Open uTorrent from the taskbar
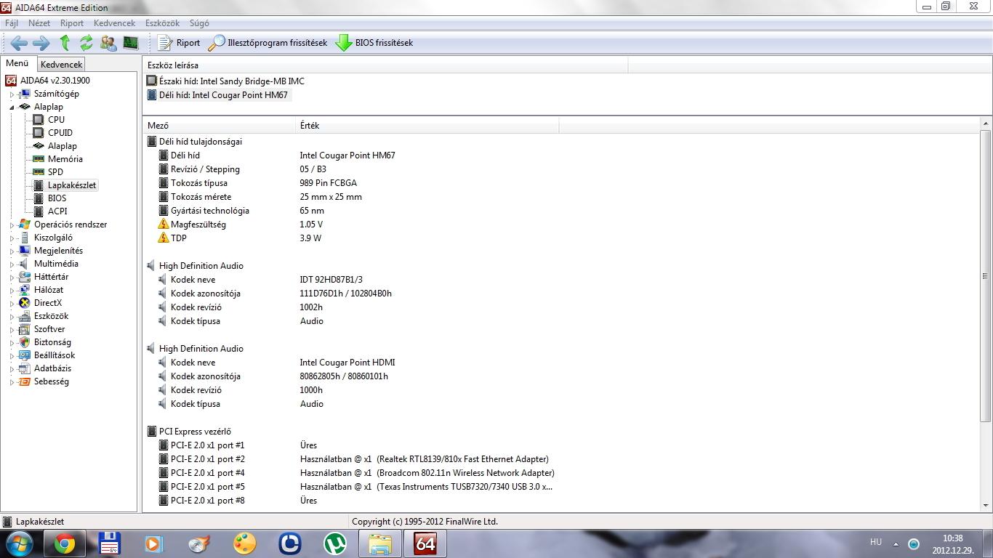Viewport: 993px width, 558px height. (335, 543)
